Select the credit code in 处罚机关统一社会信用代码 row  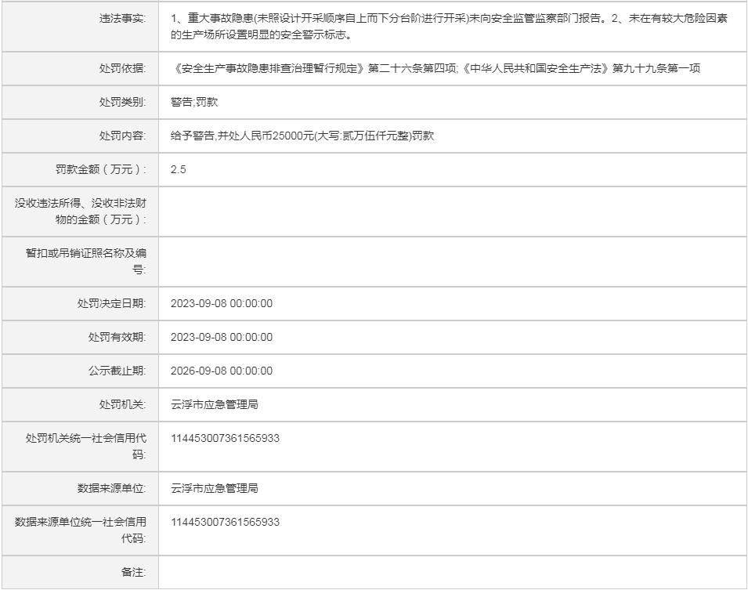(225, 439)
